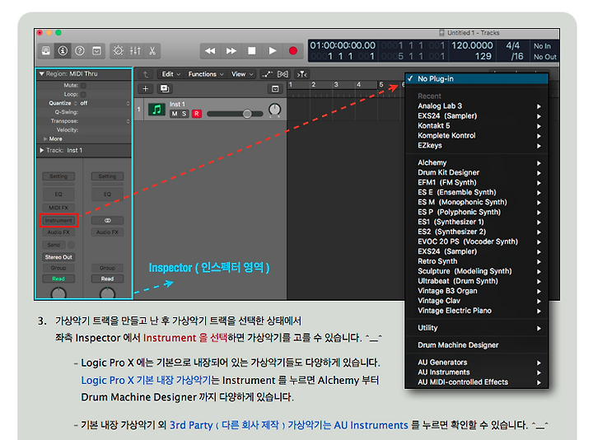Image resolution: width=593 pixels, height=440 pixels.
Task: Click the Toolbar show/hide icon
Action: pyautogui.click(x=97, y=51)
